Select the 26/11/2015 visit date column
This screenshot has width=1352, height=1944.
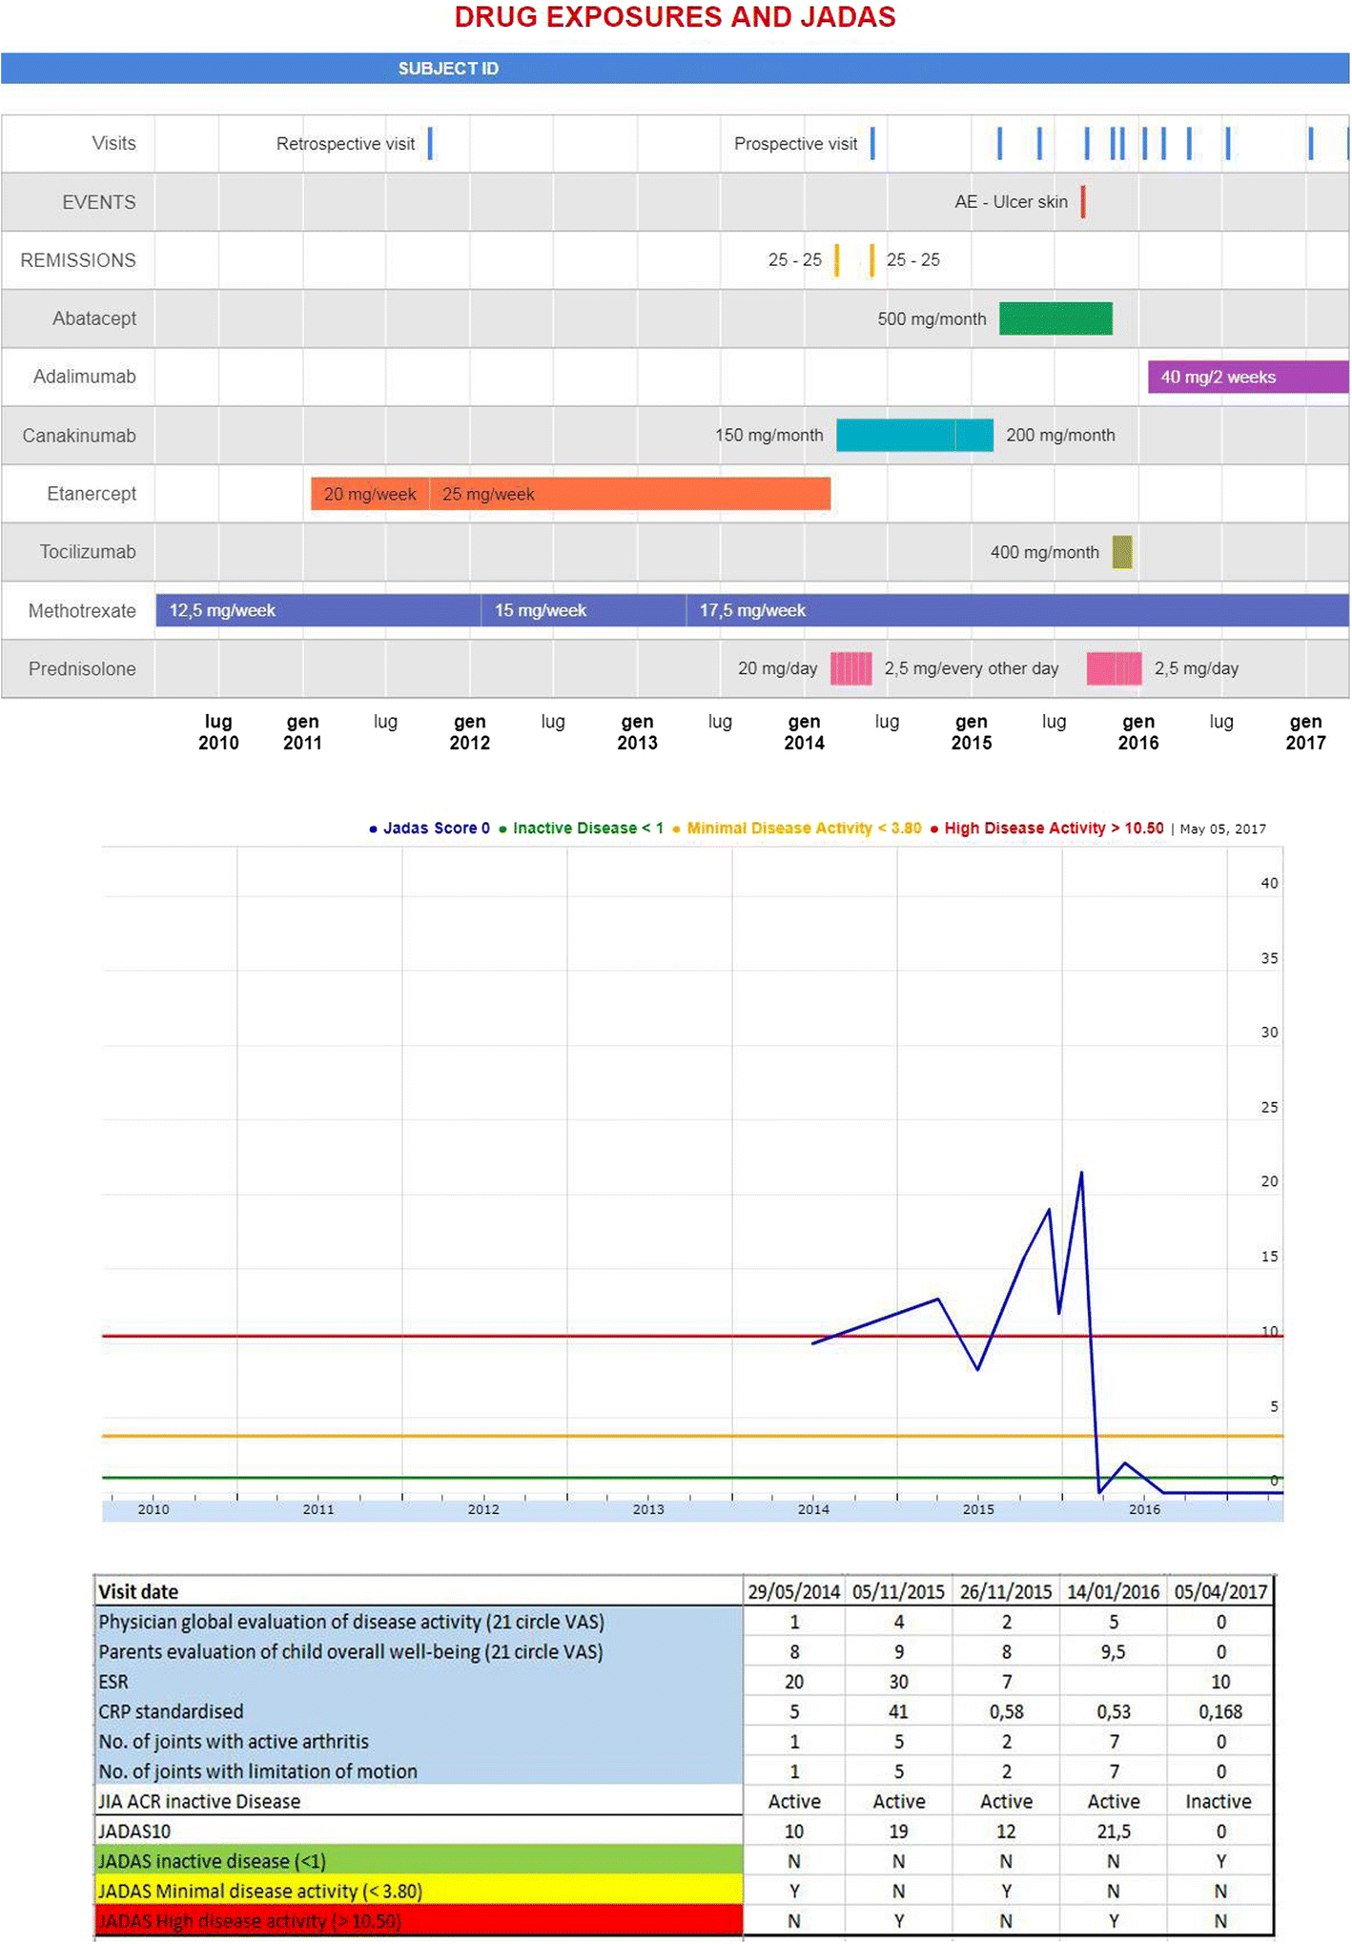click(x=1006, y=1591)
